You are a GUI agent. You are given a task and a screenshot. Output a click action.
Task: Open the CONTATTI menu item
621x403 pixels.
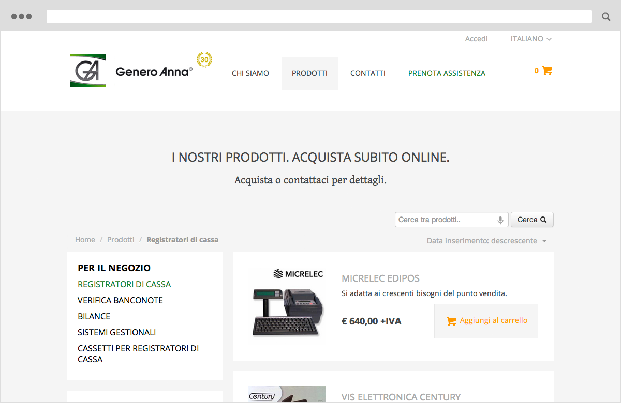(x=368, y=73)
